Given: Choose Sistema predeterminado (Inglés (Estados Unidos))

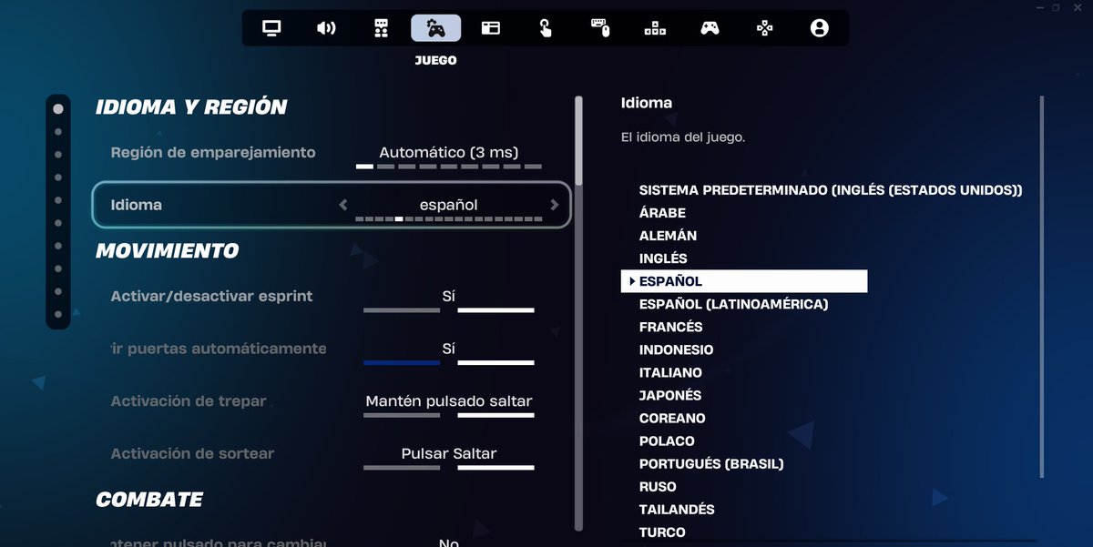Looking at the screenshot, I should coord(831,190).
